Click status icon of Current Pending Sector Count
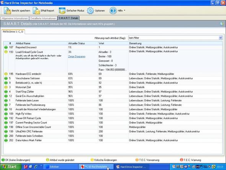 tap(6, 123)
